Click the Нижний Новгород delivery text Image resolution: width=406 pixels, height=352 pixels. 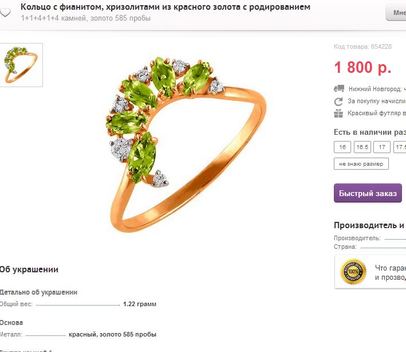tap(377, 89)
